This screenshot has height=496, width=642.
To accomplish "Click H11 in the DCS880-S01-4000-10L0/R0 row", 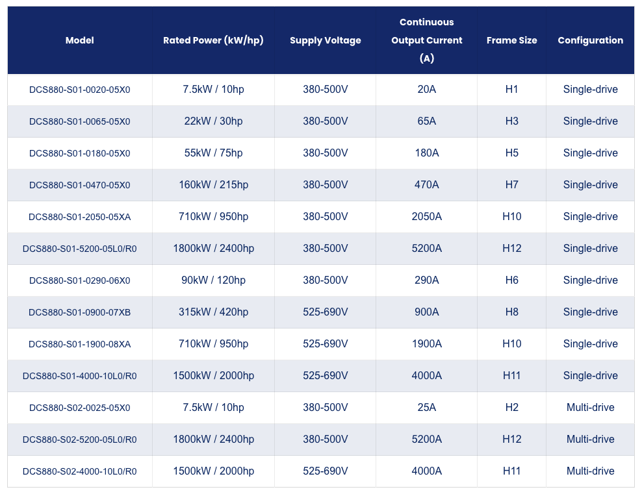I will (512, 375).
